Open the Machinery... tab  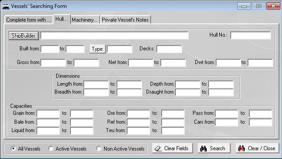click(85, 20)
